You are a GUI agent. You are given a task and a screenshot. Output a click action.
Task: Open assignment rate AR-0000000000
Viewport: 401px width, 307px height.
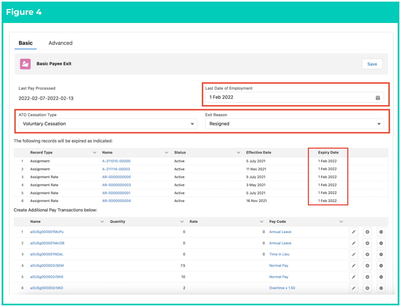pyautogui.click(x=116, y=177)
